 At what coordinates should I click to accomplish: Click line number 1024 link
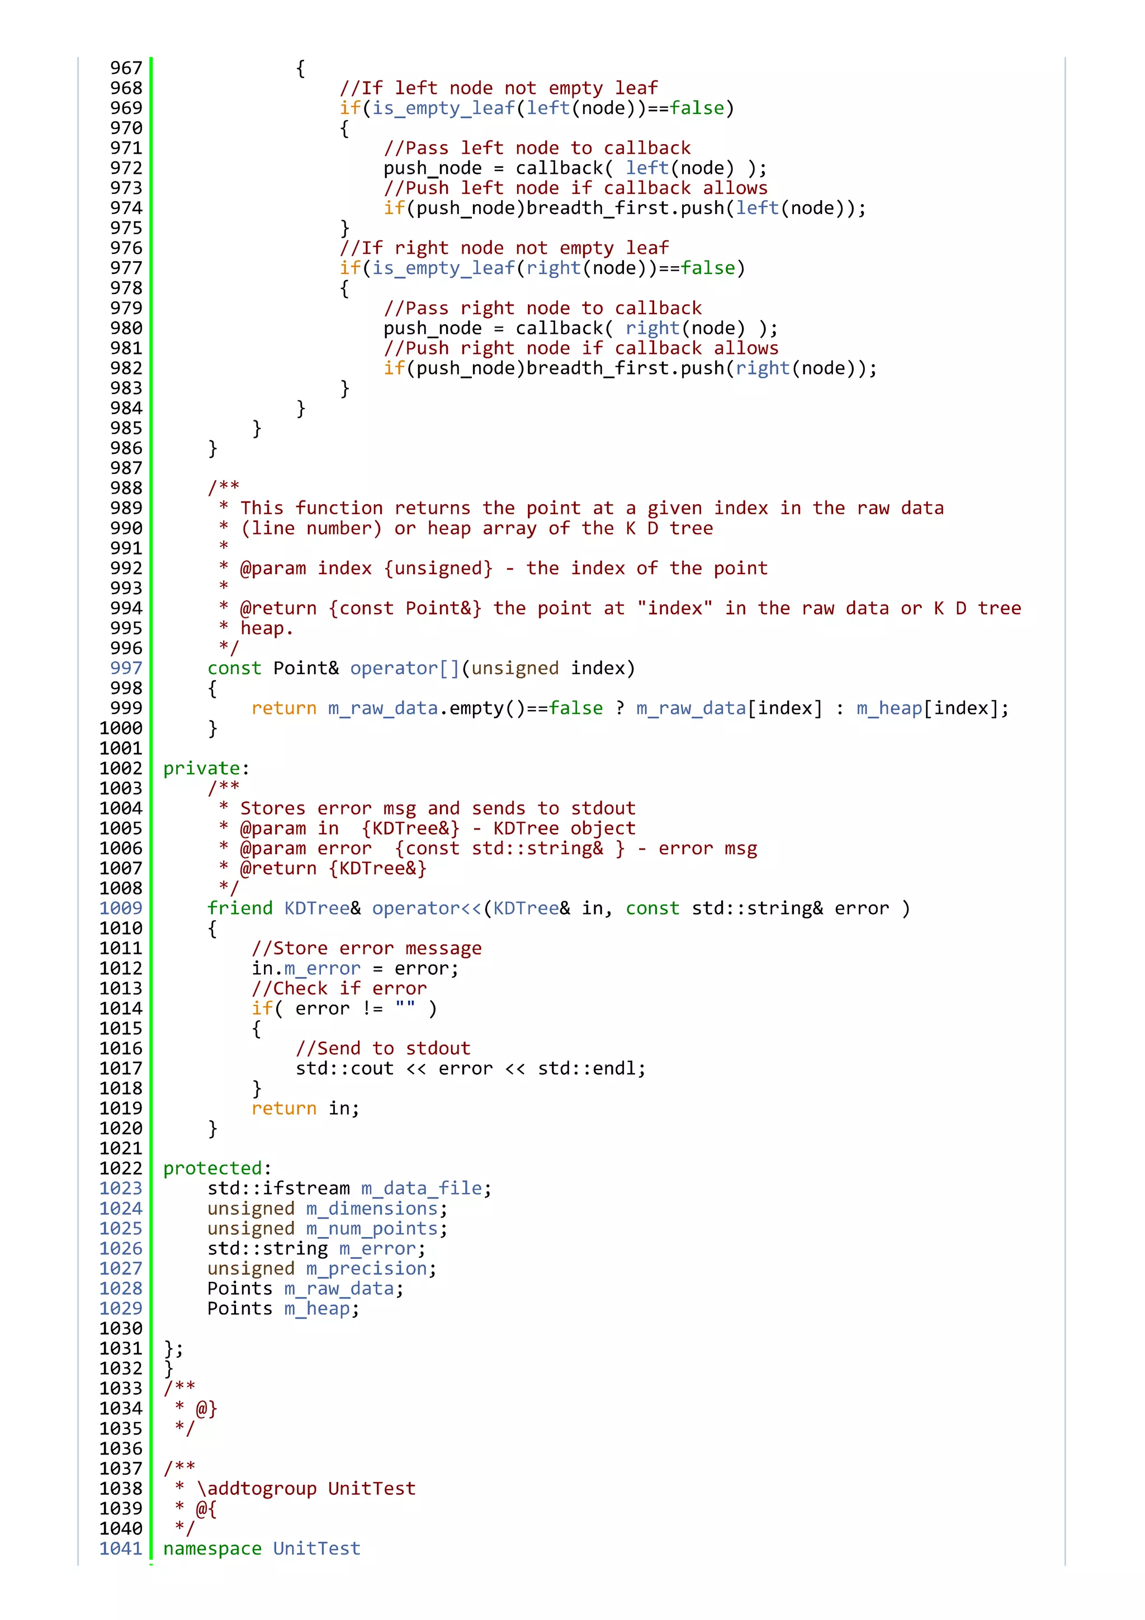tap(121, 1208)
